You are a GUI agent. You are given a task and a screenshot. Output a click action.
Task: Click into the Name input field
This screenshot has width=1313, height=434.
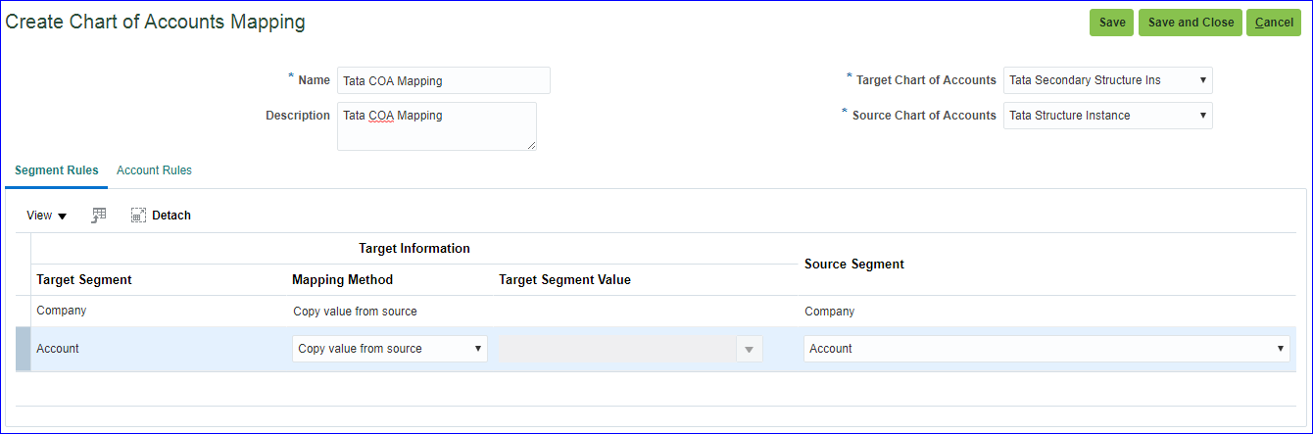point(443,80)
